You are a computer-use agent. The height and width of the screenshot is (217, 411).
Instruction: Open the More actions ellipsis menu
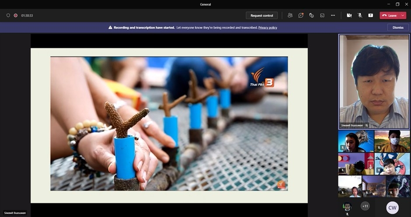point(333,15)
